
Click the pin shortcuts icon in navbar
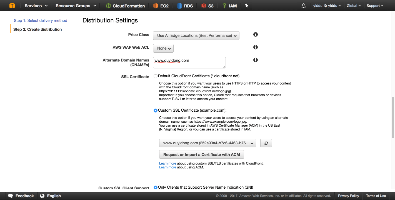[x=246, y=6]
